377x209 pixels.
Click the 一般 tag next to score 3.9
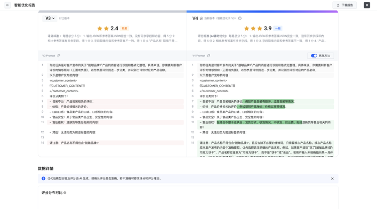(278, 28)
